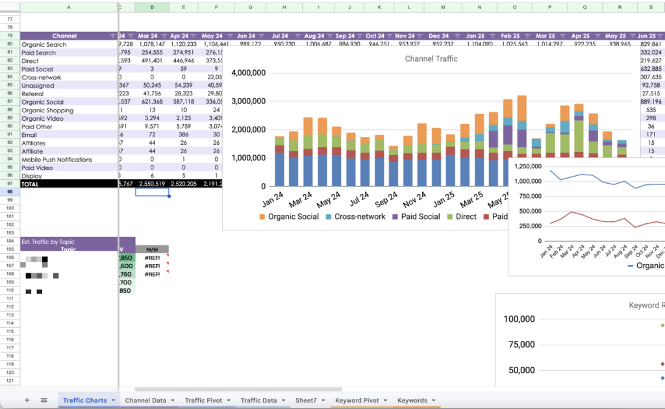Open the Keywords tab dropdown arrow
The width and height of the screenshot is (665, 409).
click(x=433, y=401)
